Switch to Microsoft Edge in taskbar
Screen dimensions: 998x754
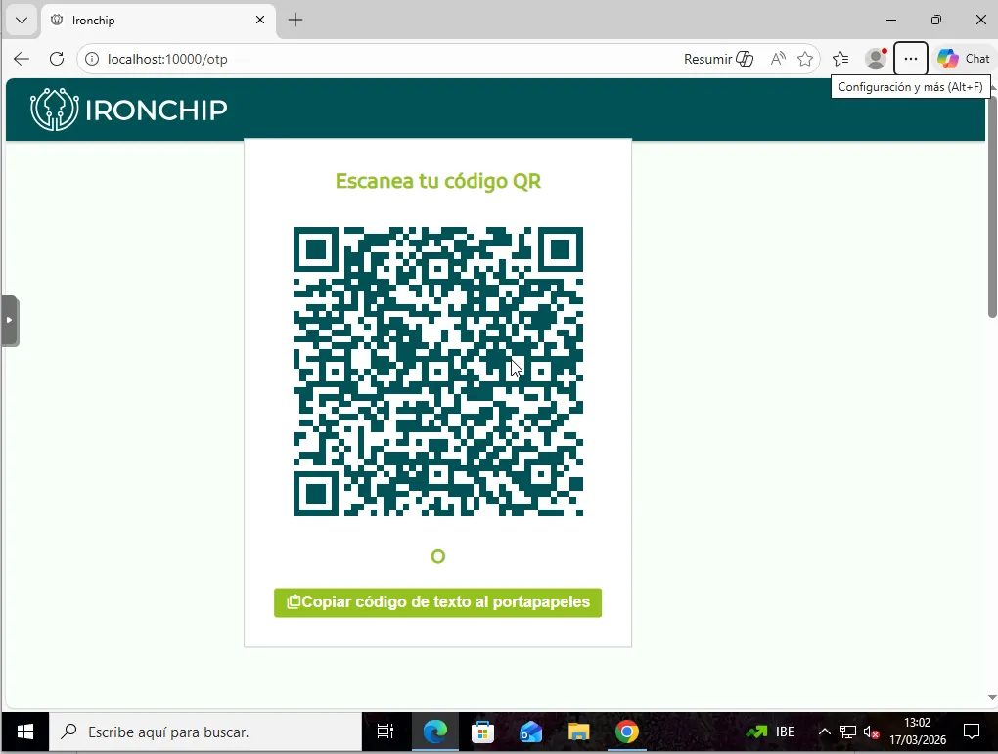click(435, 732)
